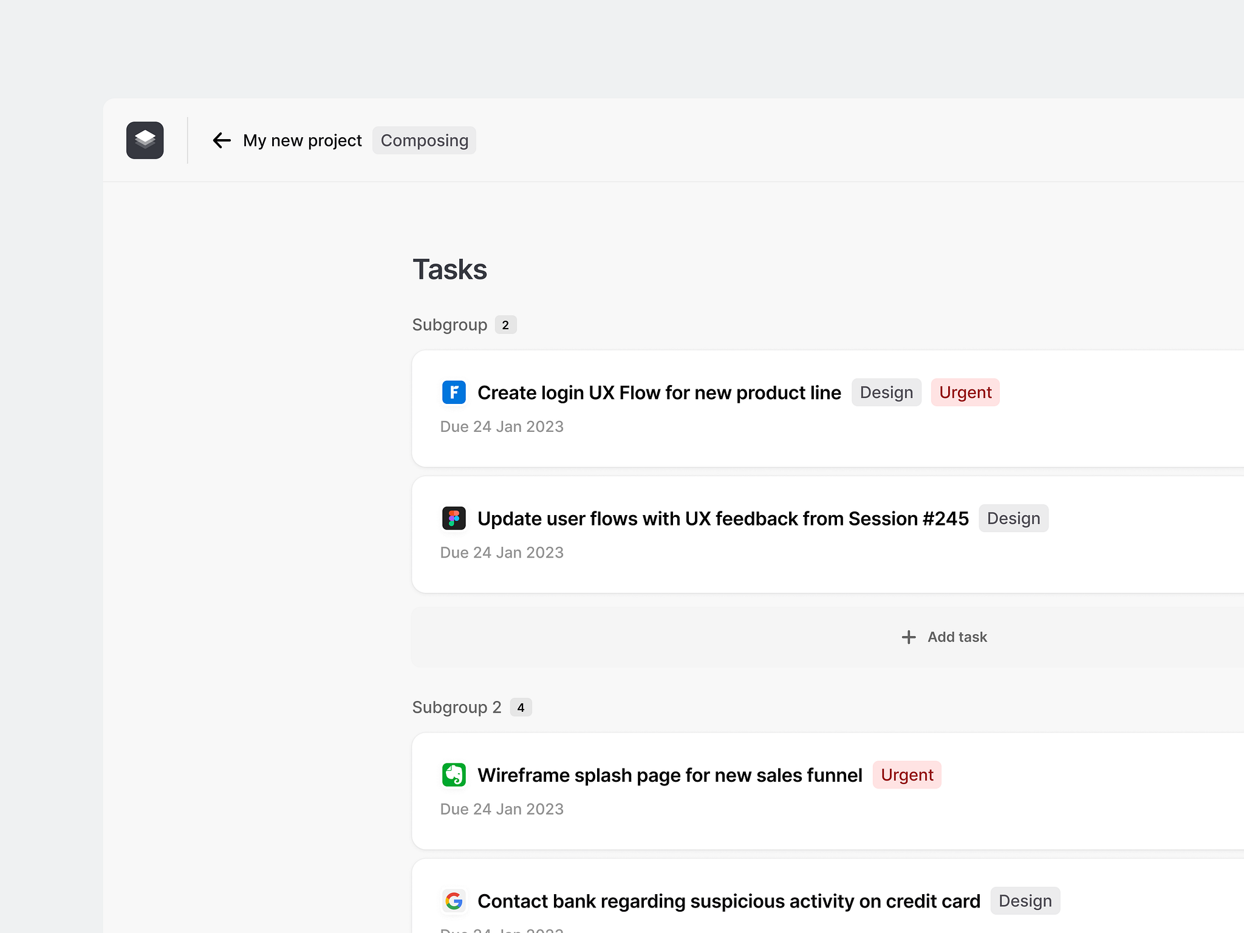1244x933 pixels.
Task: Click the Figma icon on the login UX task
Action: (x=454, y=392)
